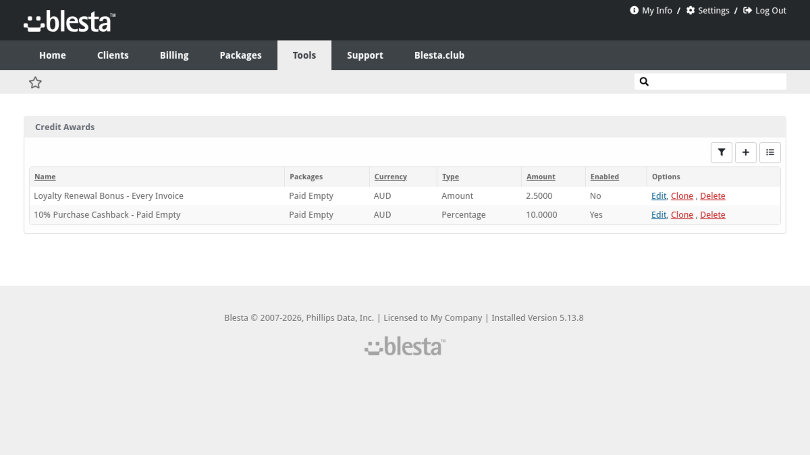Screen dimensions: 810x455
Task: Select the Tools tab
Action: [305, 55]
